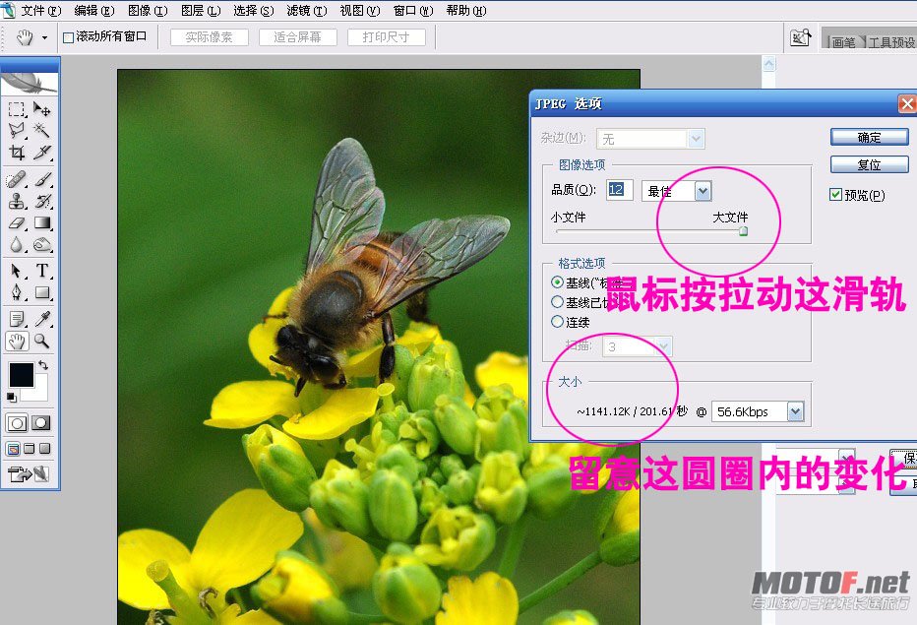
Task: Select the Magic Wand tool
Action: click(x=41, y=130)
